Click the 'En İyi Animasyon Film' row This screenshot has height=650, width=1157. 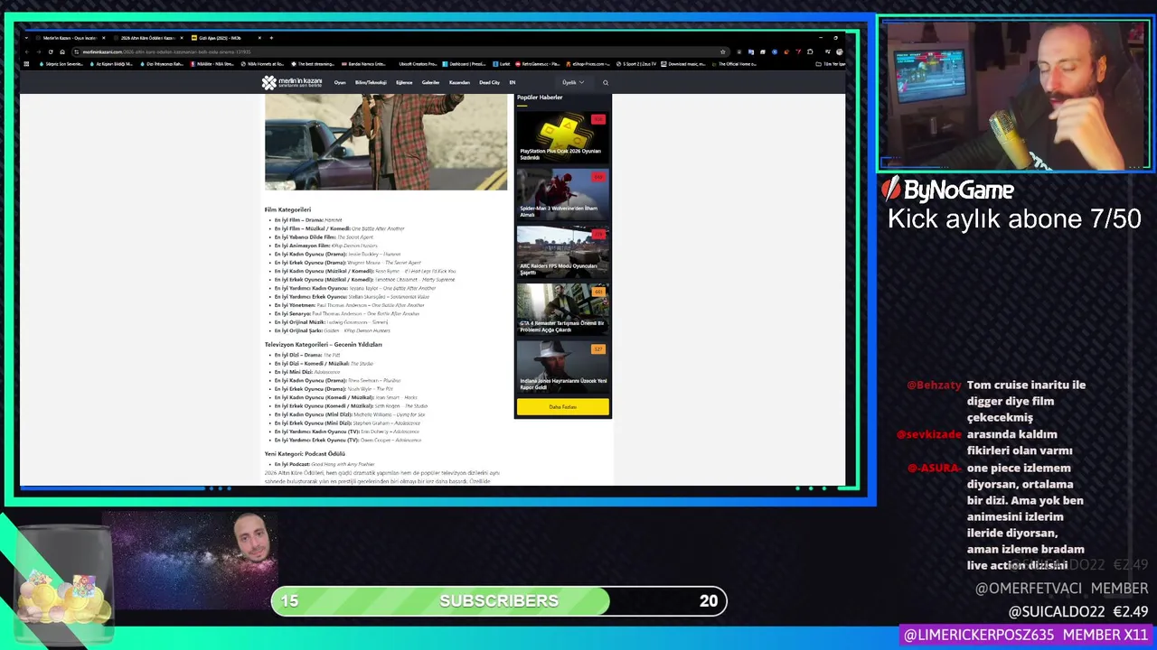(x=326, y=246)
